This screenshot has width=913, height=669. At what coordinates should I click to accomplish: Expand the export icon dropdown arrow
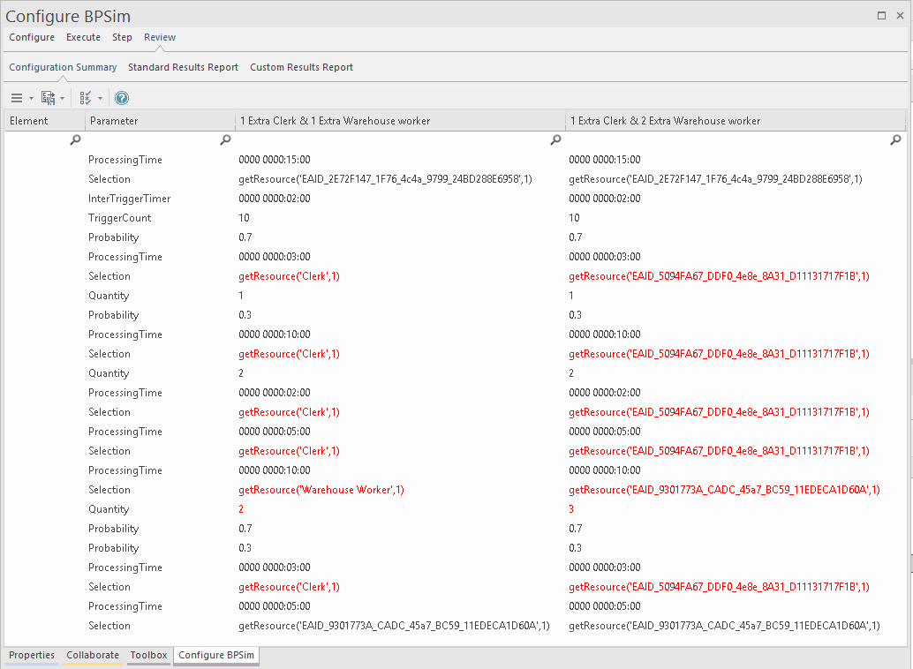62,99
